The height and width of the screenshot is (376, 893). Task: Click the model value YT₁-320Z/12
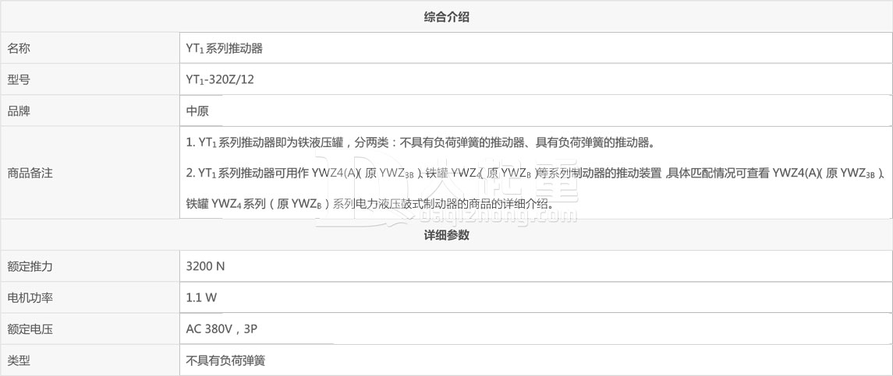pos(220,79)
